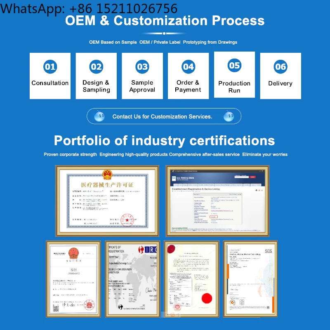
Task: Click the divider dot under the OEM heading
Action: point(164,33)
